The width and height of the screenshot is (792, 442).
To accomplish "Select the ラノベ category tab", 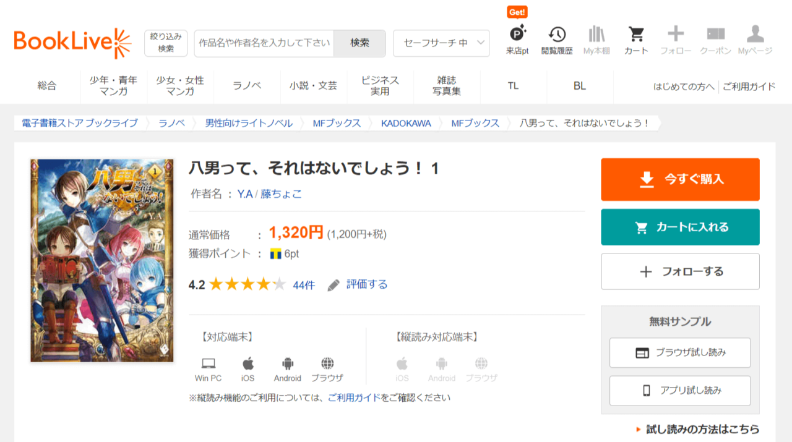I will tap(247, 86).
